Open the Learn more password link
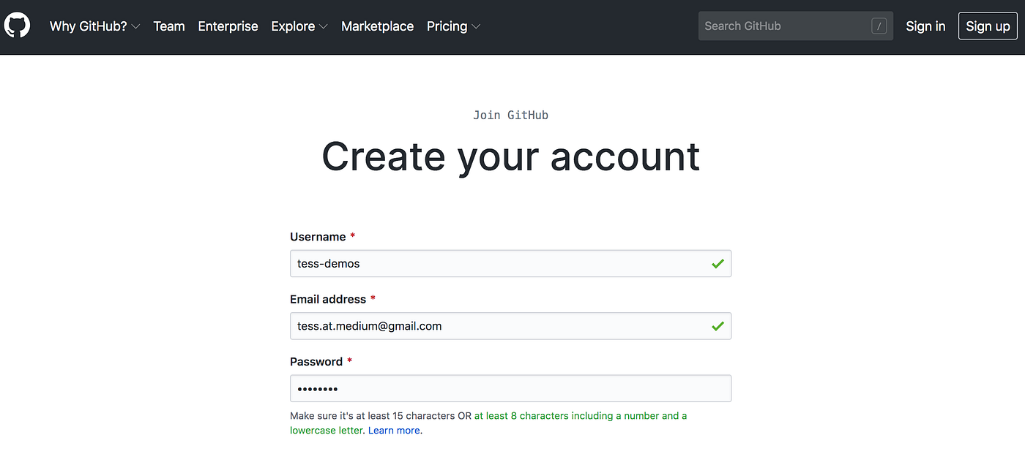 (x=394, y=431)
